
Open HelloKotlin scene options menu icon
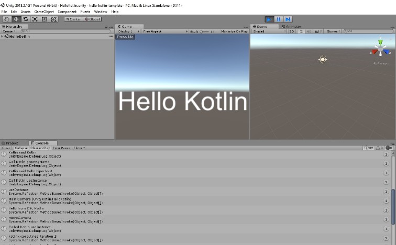[111, 36]
